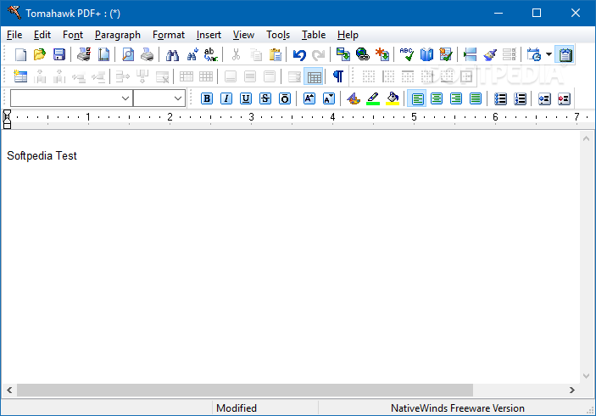This screenshot has width=596, height=416.
Task: Open the Font menu
Action: click(73, 35)
